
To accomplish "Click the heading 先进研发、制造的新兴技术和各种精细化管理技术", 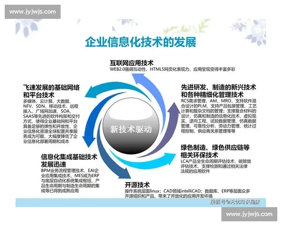I will point(219,91).
